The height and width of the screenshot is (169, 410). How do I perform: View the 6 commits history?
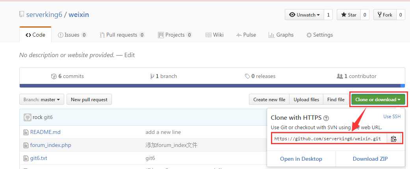pos(67,76)
